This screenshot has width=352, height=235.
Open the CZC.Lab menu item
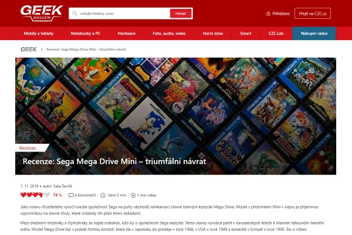pos(276,33)
